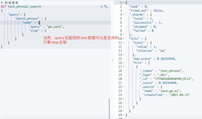Image resolution: width=202 pixels, height=119 pixels.
Task: Place cursor on "GET test_phrase/_search" line
Action: click(21, 7)
